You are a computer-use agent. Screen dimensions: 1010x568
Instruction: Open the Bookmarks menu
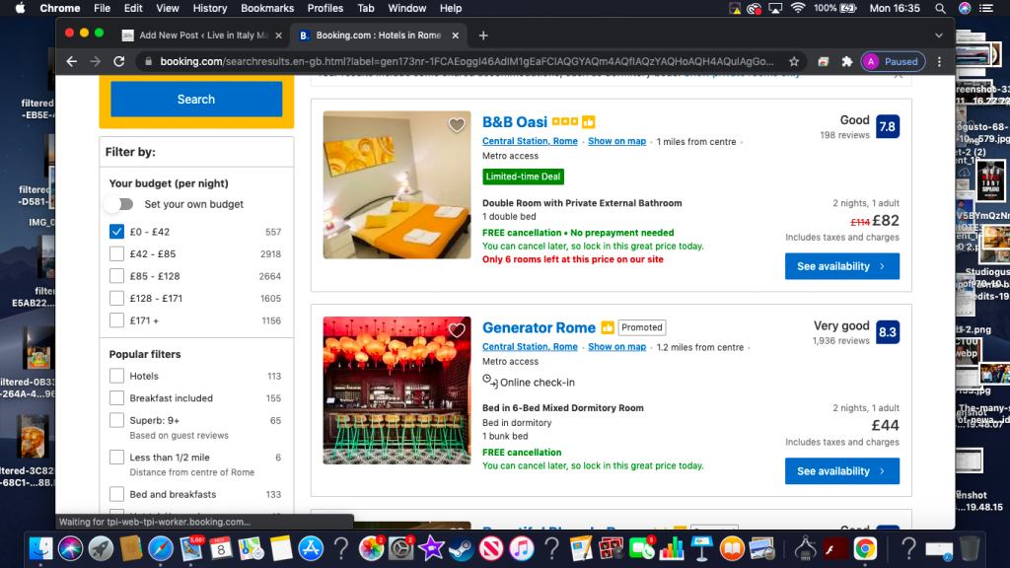pyautogui.click(x=267, y=8)
